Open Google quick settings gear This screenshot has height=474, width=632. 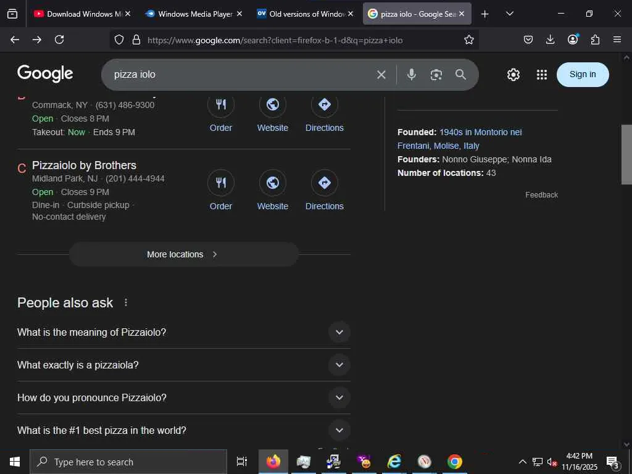(513, 75)
